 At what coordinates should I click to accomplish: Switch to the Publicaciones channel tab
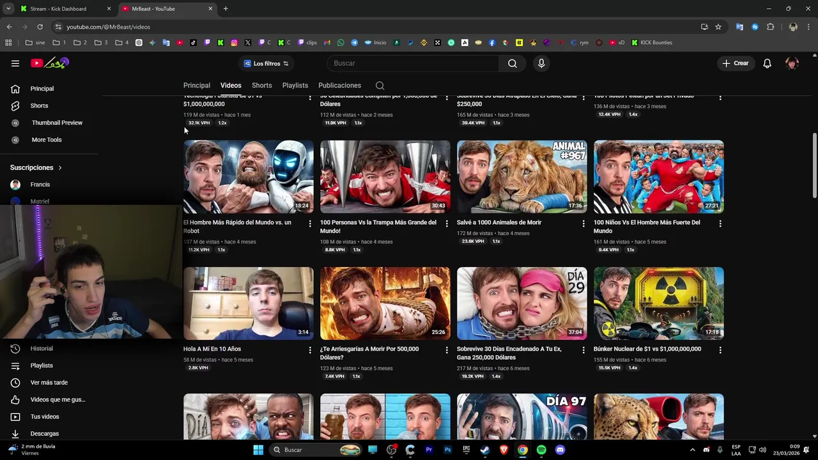pyautogui.click(x=340, y=86)
